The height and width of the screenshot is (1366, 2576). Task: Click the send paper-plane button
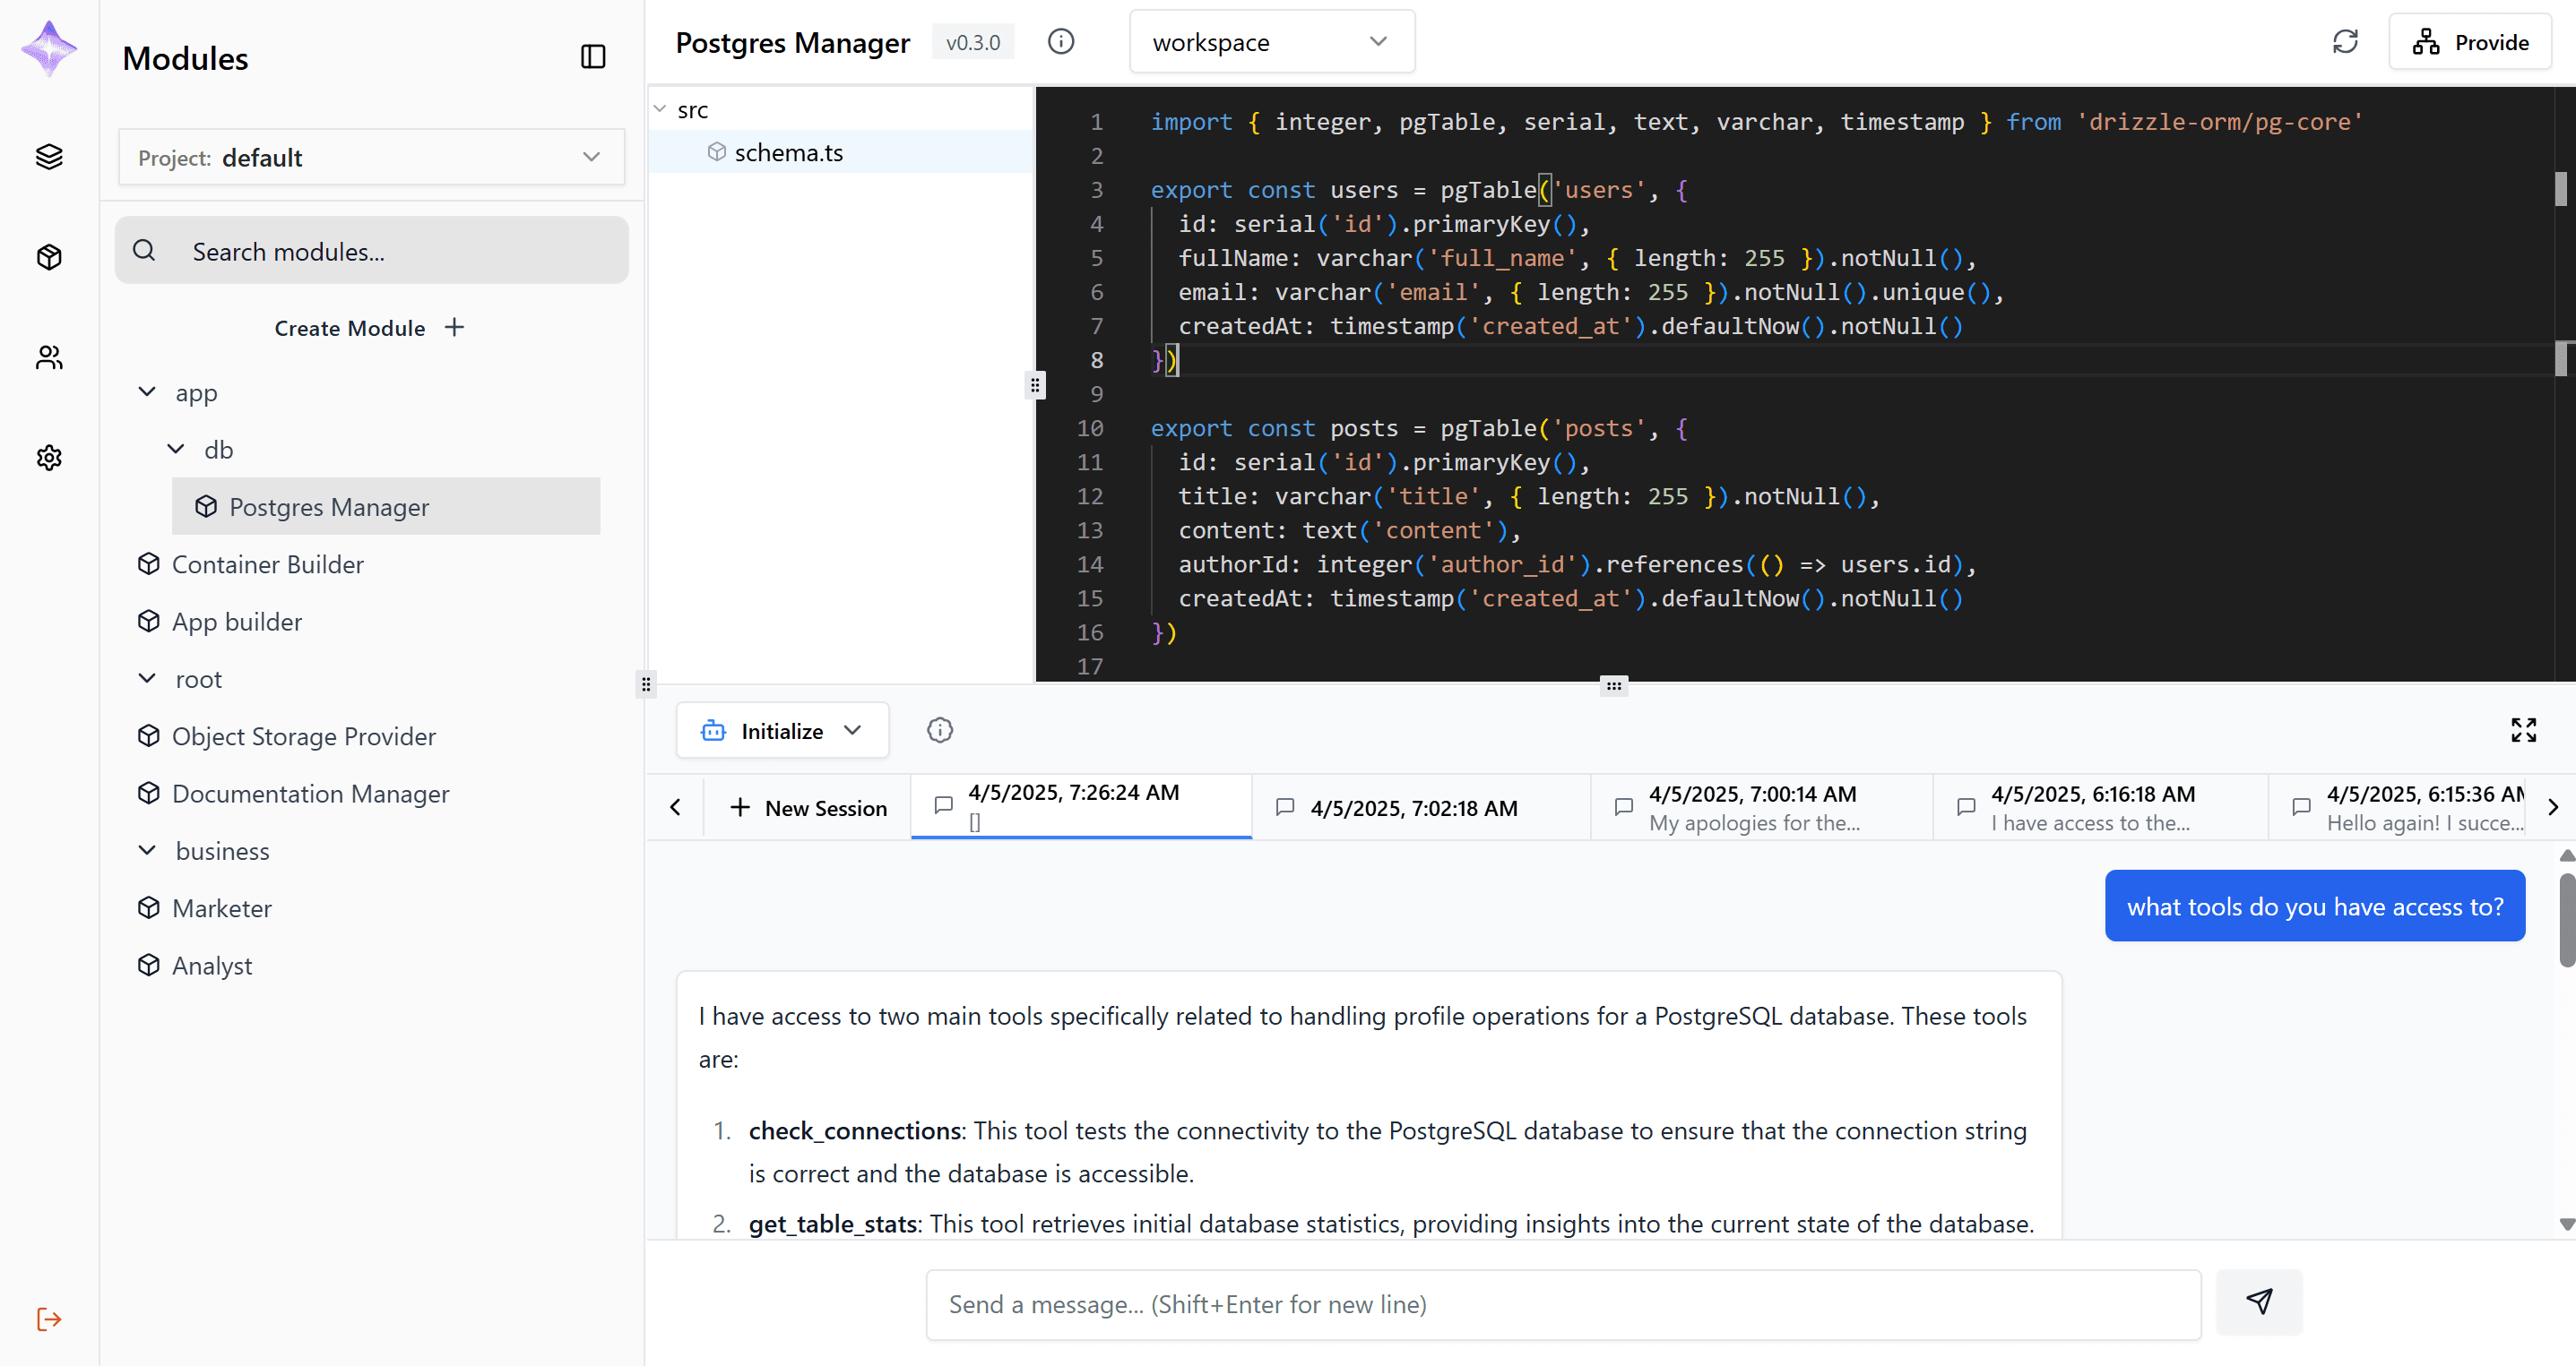[2259, 1302]
